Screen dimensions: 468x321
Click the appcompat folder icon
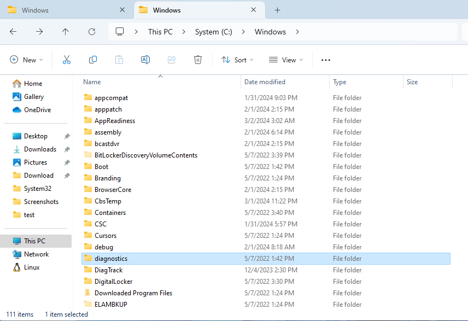87,97
